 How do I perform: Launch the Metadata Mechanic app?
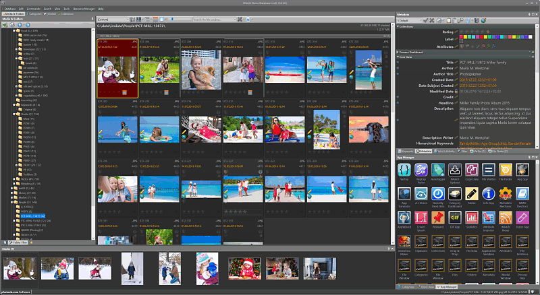pyautogui.click(x=505, y=194)
